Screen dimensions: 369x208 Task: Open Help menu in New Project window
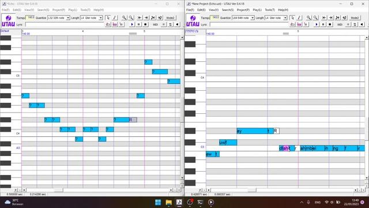(x=283, y=10)
